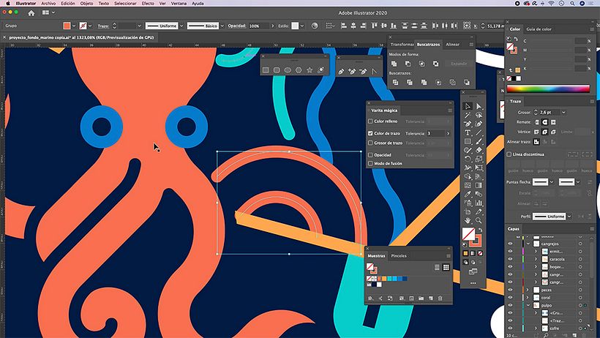Image resolution: width=600 pixels, height=338 pixels.
Task: Choose the Column Graph tool
Action: pyautogui.click(x=479, y=203)
